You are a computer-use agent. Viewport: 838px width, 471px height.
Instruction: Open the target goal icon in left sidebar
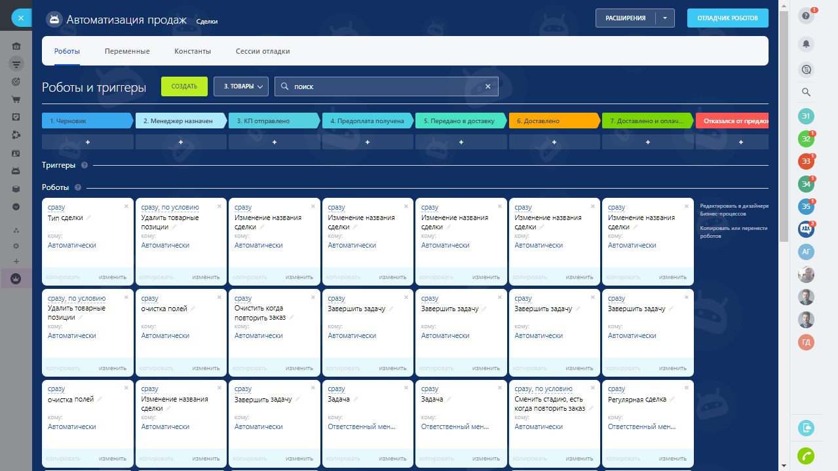[16, 82]
